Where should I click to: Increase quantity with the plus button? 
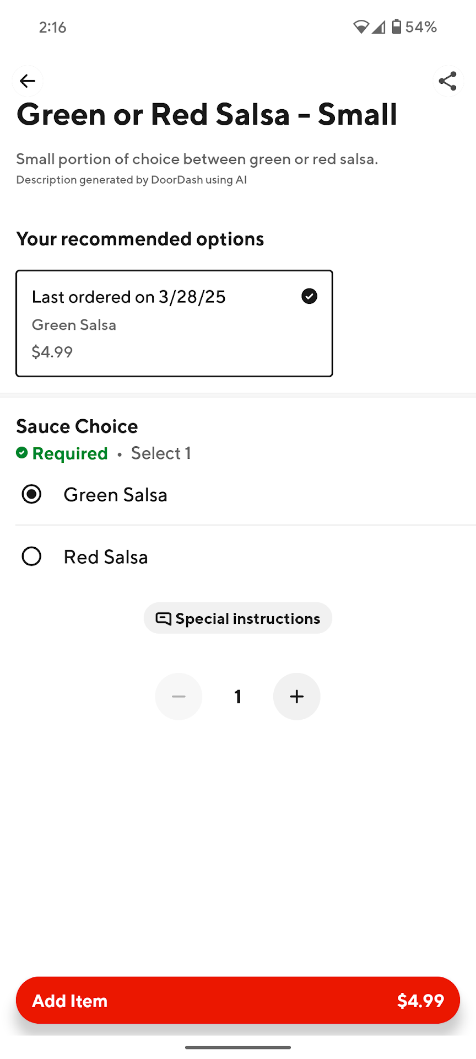point(296,697)
